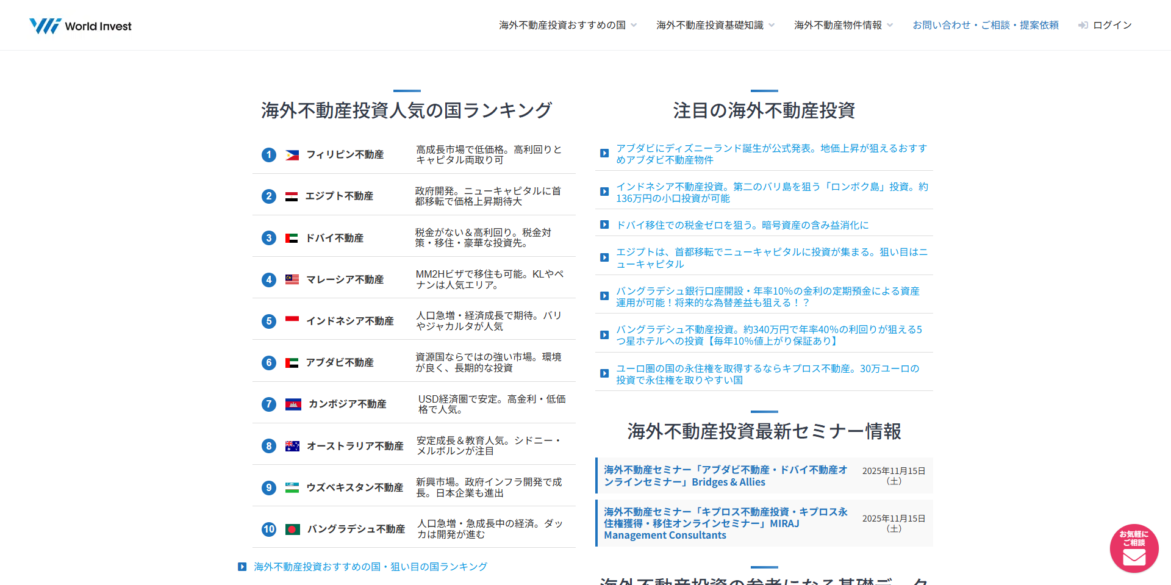Click the Bangladesh flag icon
1171x585 pixels.
pos(293,529)
